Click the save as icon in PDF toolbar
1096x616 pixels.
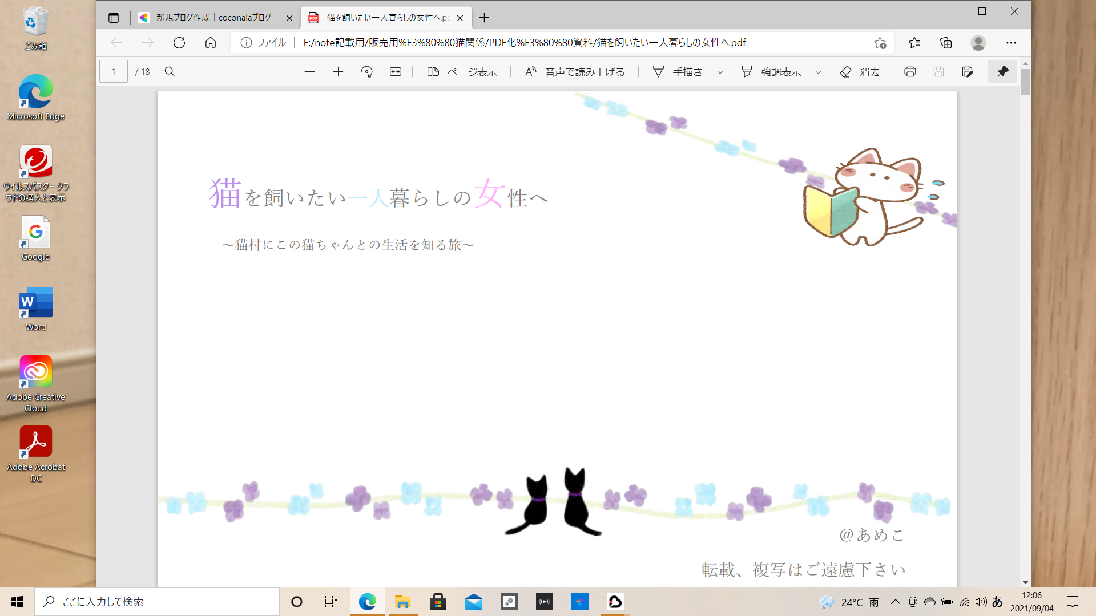[x=967, y=72]
